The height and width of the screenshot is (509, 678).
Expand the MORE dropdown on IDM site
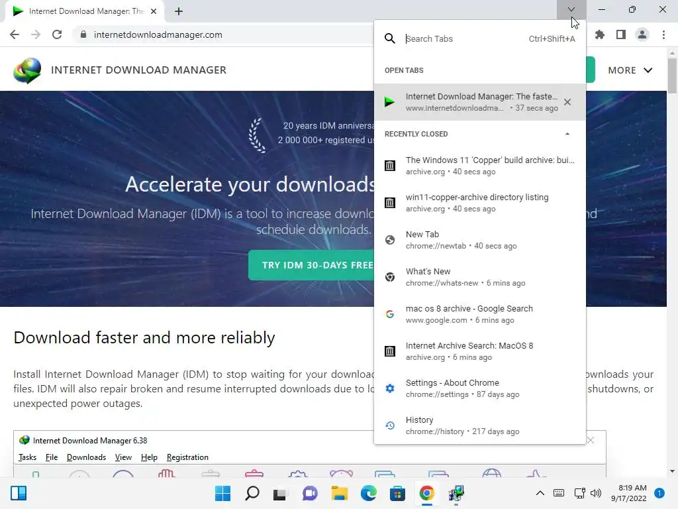(x=630, y=70)
